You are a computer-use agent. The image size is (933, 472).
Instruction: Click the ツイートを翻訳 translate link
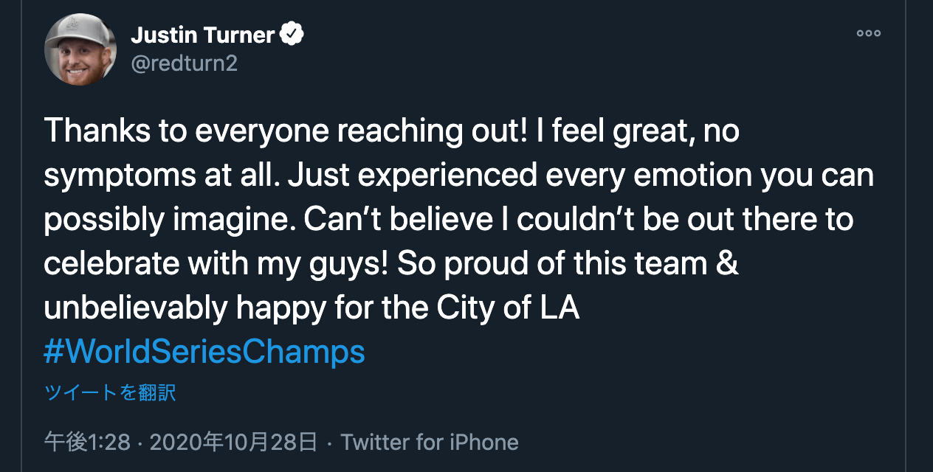point(109,393)
